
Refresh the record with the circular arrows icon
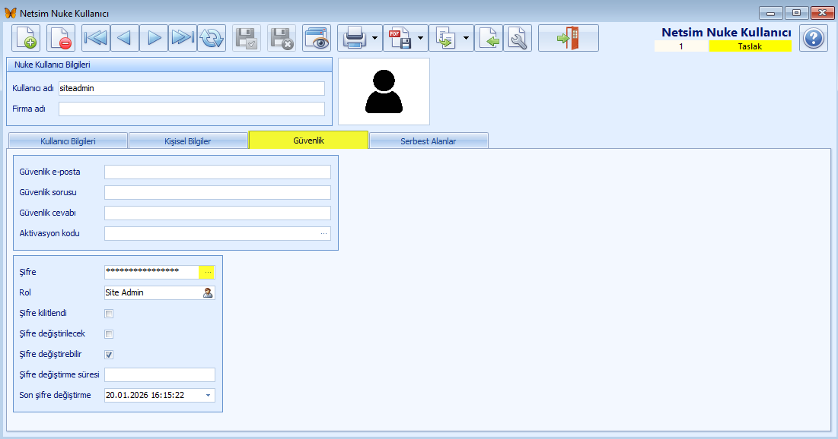tap(211, 38)
